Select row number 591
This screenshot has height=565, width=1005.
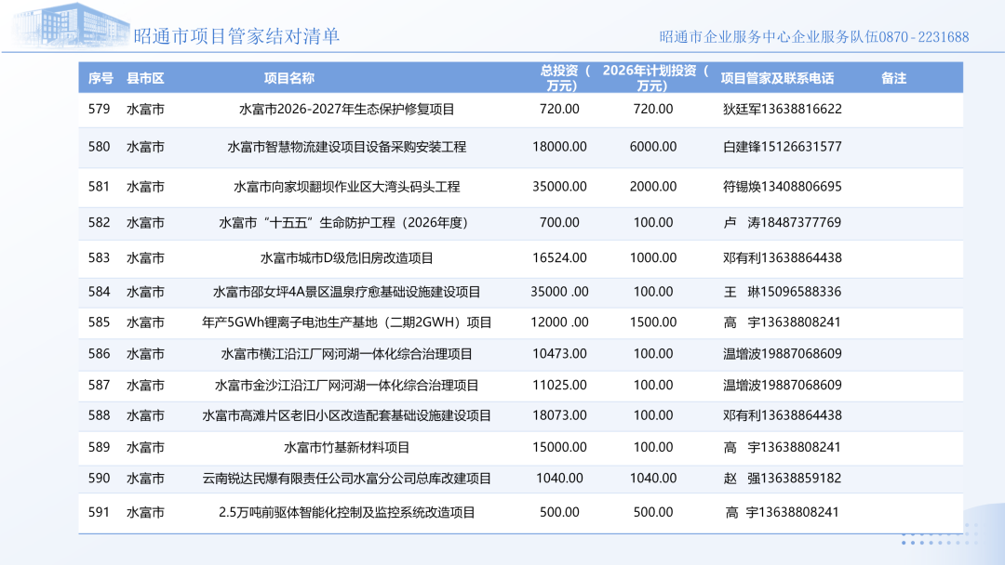[x=100, y=513]
